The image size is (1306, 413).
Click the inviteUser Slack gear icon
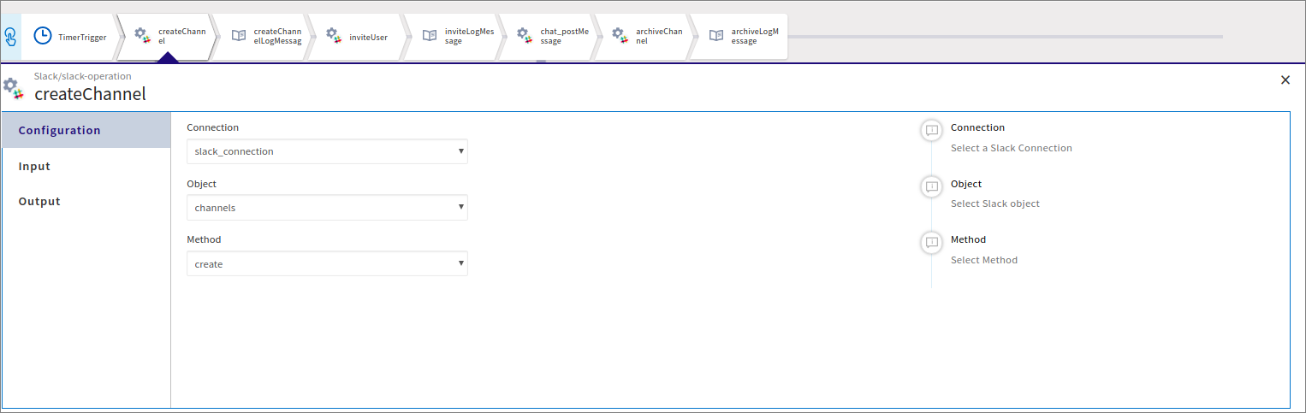(335, 36)
